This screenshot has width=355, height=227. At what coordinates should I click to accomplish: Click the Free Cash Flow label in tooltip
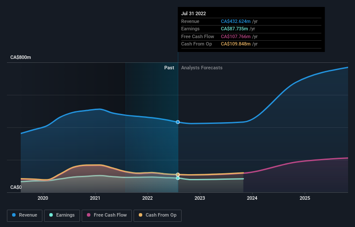point(198,36)
